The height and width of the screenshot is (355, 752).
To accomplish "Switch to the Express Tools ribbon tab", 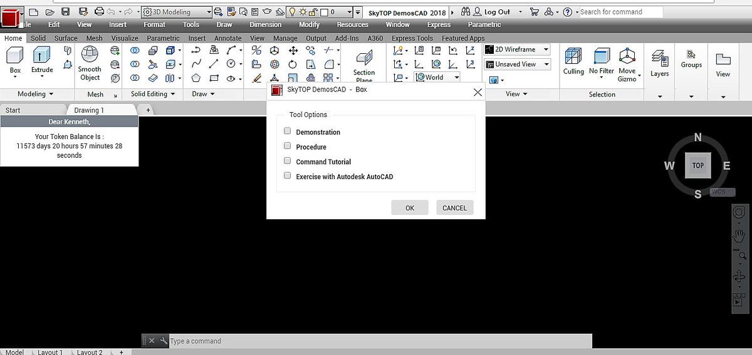I will (412, 38).
